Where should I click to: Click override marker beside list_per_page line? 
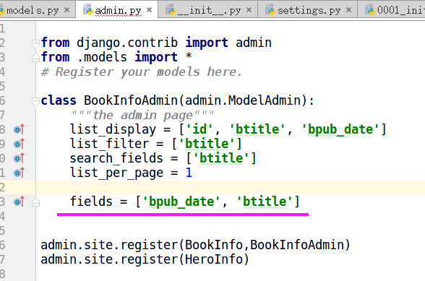point(20,173)
